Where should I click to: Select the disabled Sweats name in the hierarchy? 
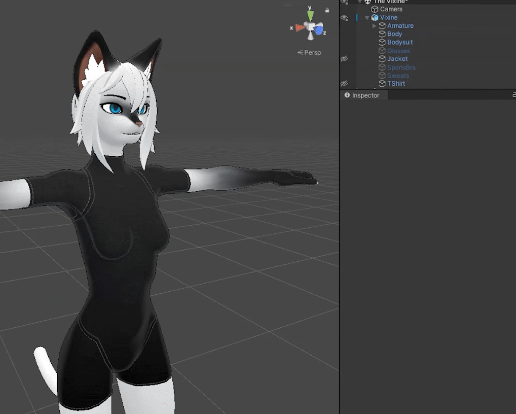tap(398, 76)
